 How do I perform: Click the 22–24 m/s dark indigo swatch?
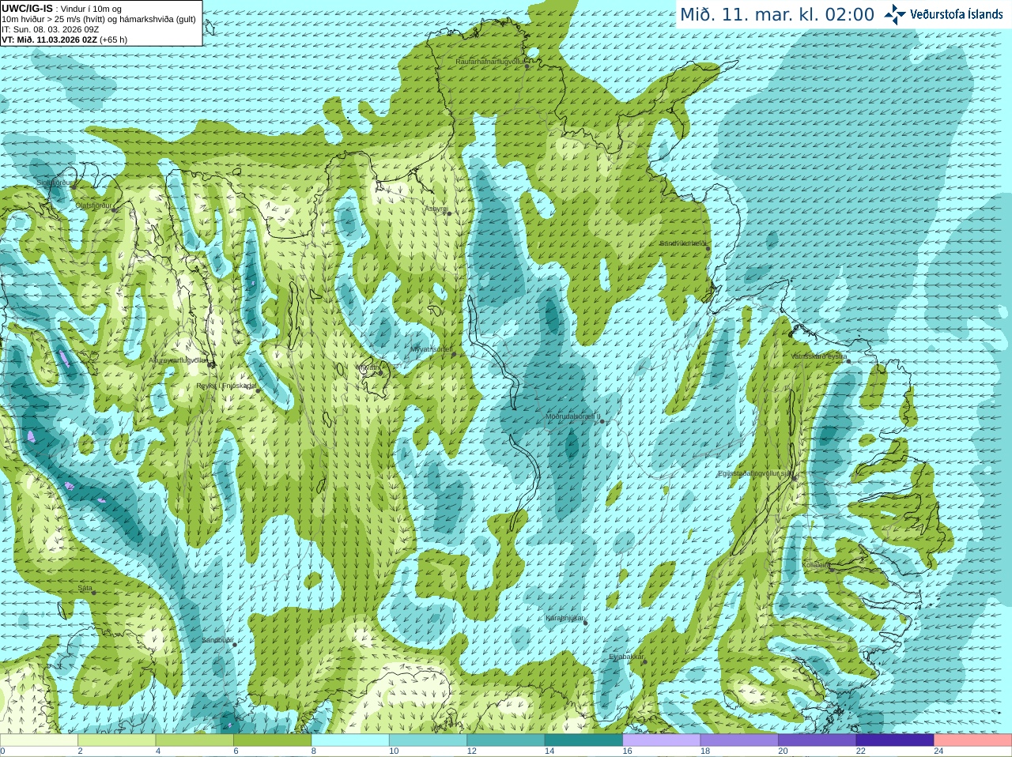[896, 740]
